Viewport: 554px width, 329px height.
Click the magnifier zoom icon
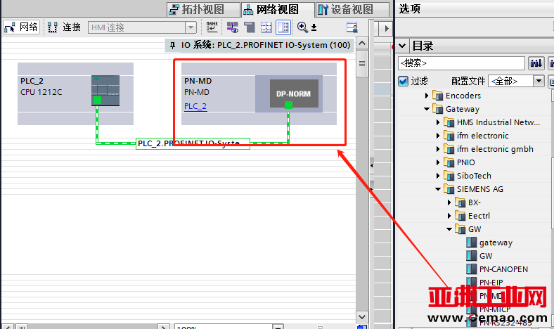tap(302, 27)
